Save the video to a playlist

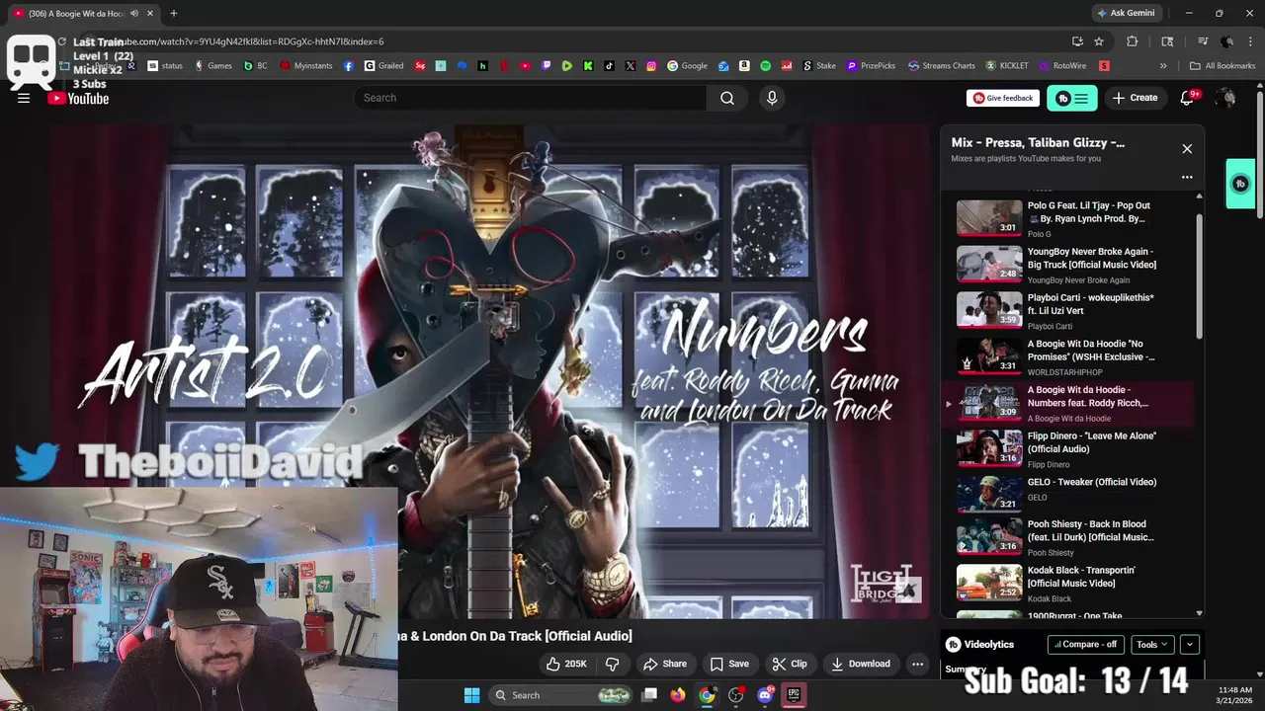(x=729, y=664)
